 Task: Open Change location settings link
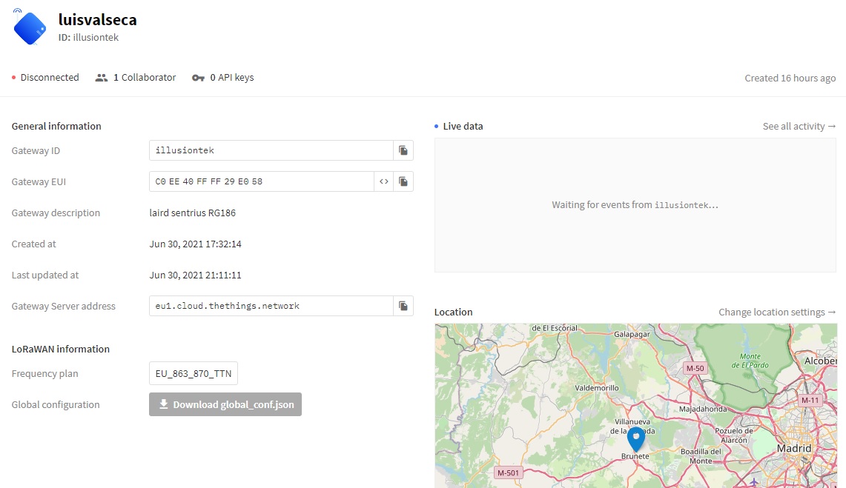[x=777, y=312]
